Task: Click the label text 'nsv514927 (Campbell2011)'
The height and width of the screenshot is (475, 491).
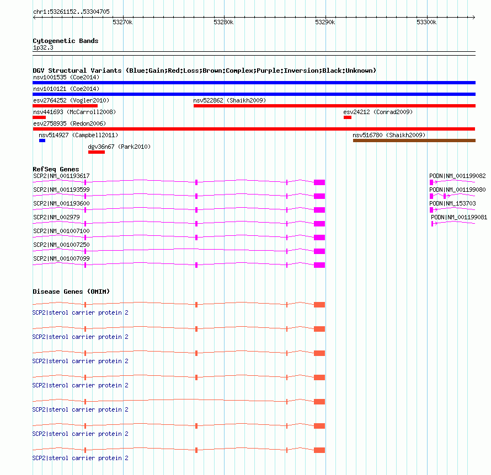Action: [x=78, y=135]
